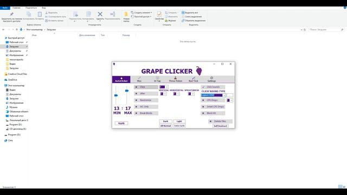Click the All Normal button
The height and width of the screenshot is (195, 347).
pyautogui.click(x=165, y=126)
